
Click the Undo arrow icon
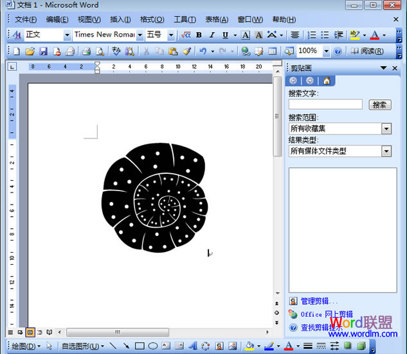[203, 51]
